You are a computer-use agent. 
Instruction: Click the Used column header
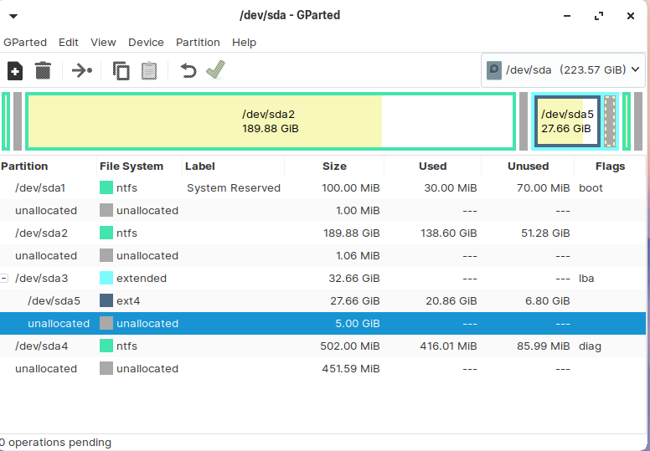tap(432, 167)
